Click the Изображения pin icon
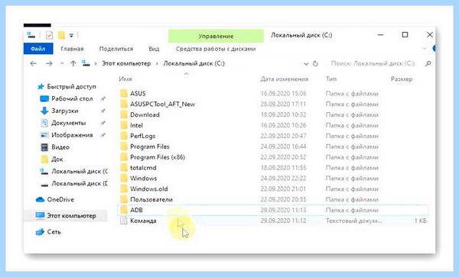 [103, 135]
